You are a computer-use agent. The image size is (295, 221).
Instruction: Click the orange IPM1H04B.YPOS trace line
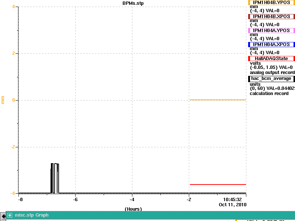(x=218, y=100)
